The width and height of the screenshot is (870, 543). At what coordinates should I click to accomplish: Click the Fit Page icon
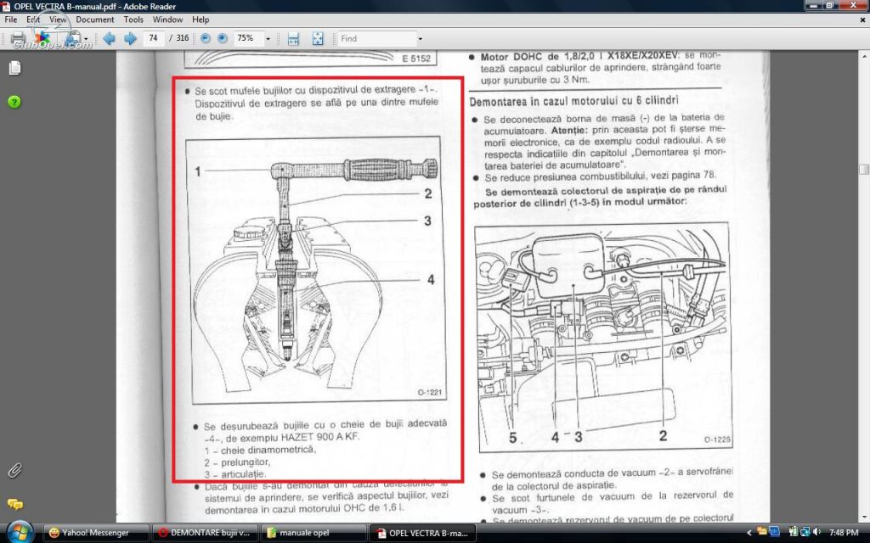tap(318, 38)
